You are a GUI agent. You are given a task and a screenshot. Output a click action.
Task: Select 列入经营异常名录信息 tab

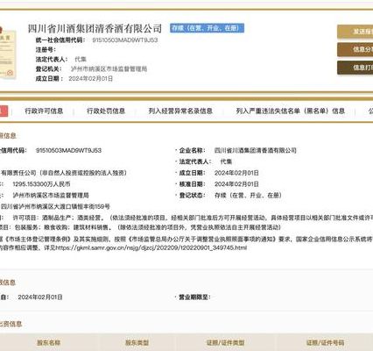click(x=180, y=111)
